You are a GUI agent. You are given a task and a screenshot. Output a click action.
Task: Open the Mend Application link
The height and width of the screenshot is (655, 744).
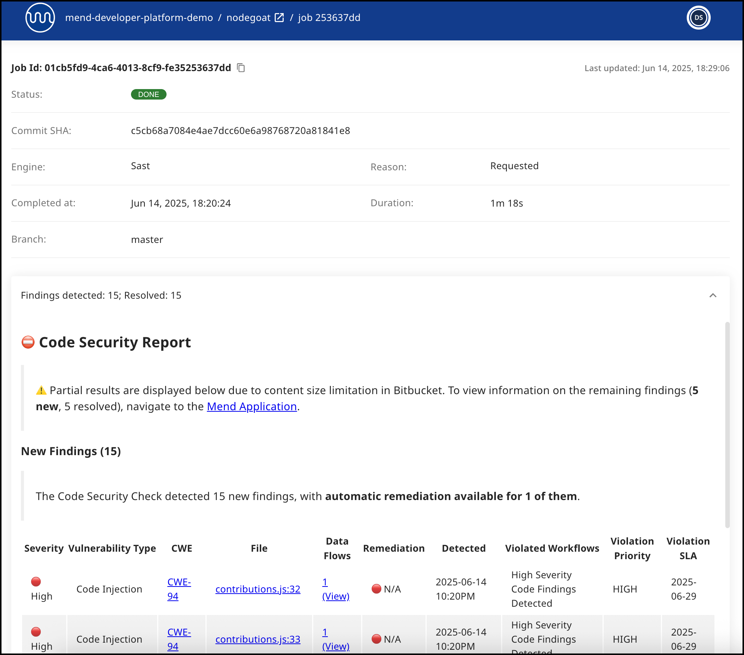coord(251,406)
